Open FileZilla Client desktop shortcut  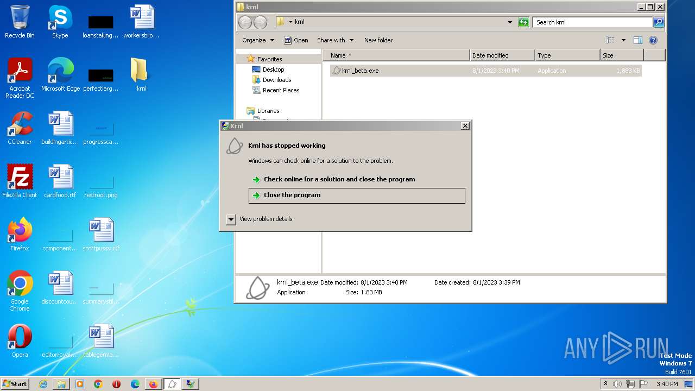click(20, 181)
